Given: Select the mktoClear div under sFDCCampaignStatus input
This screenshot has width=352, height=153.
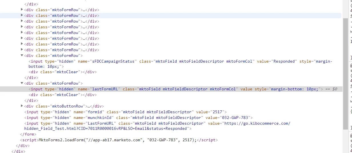Looking at the screenshot, I should coord(63,72).
